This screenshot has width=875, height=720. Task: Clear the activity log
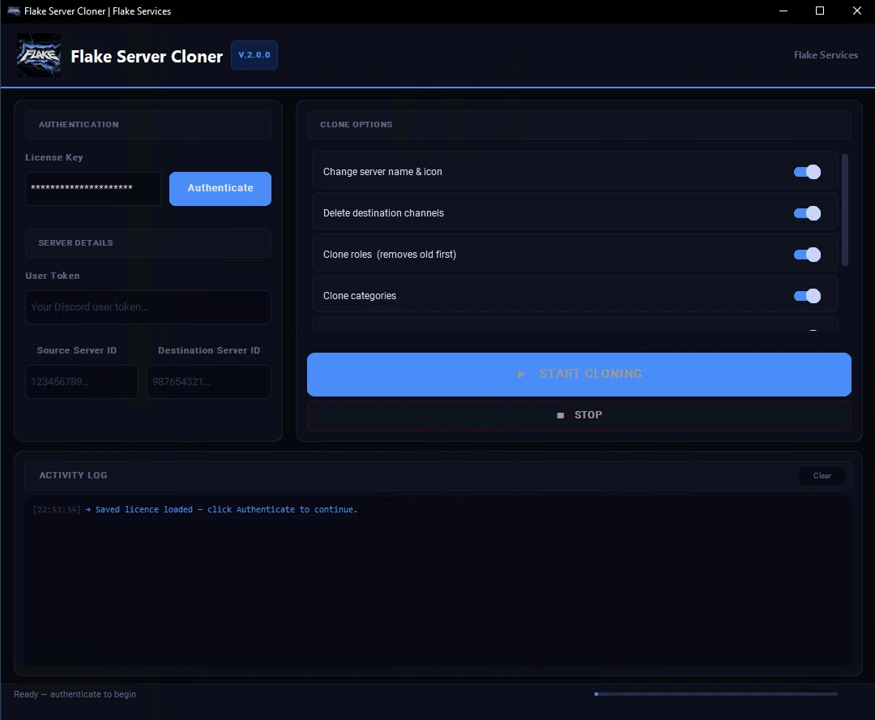[x=822, y=475]
